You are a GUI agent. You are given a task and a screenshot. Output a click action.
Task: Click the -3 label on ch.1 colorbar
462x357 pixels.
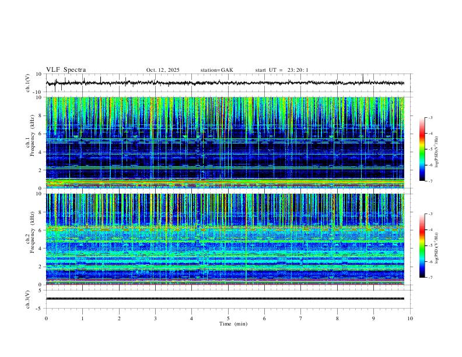tap(430, 118)
